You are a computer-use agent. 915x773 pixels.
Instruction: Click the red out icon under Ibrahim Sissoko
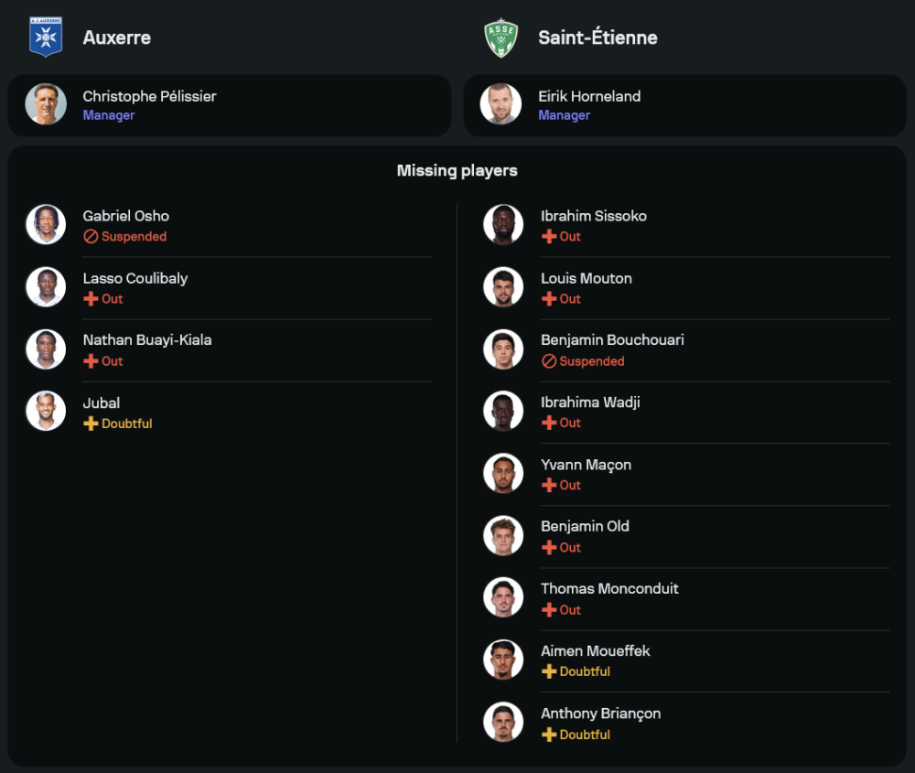click(x=549, y=237)
